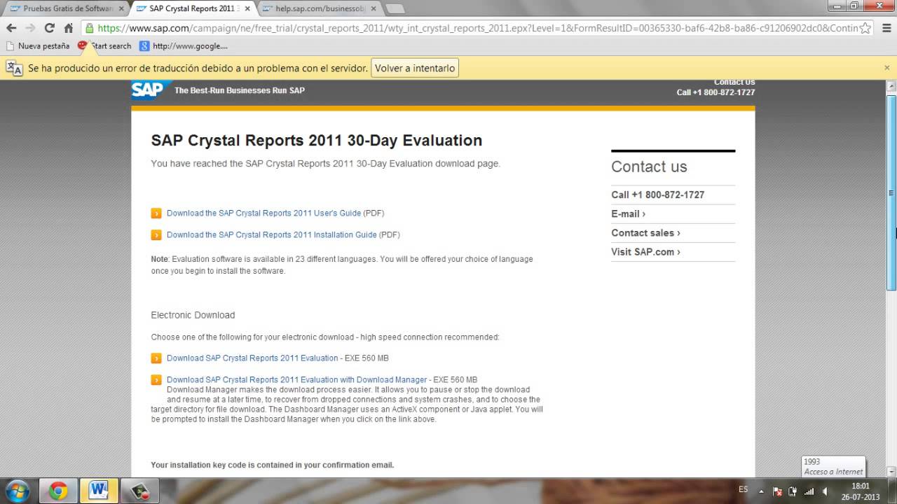Show hidden tray icons with the arrow
897x504 pixels.
pos(762,491)
